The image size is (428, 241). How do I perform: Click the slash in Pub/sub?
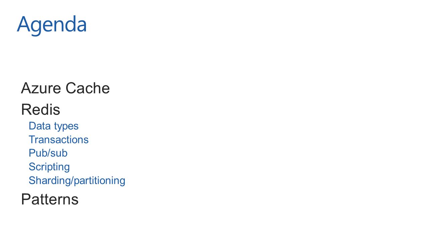click(x=49, y=153)
